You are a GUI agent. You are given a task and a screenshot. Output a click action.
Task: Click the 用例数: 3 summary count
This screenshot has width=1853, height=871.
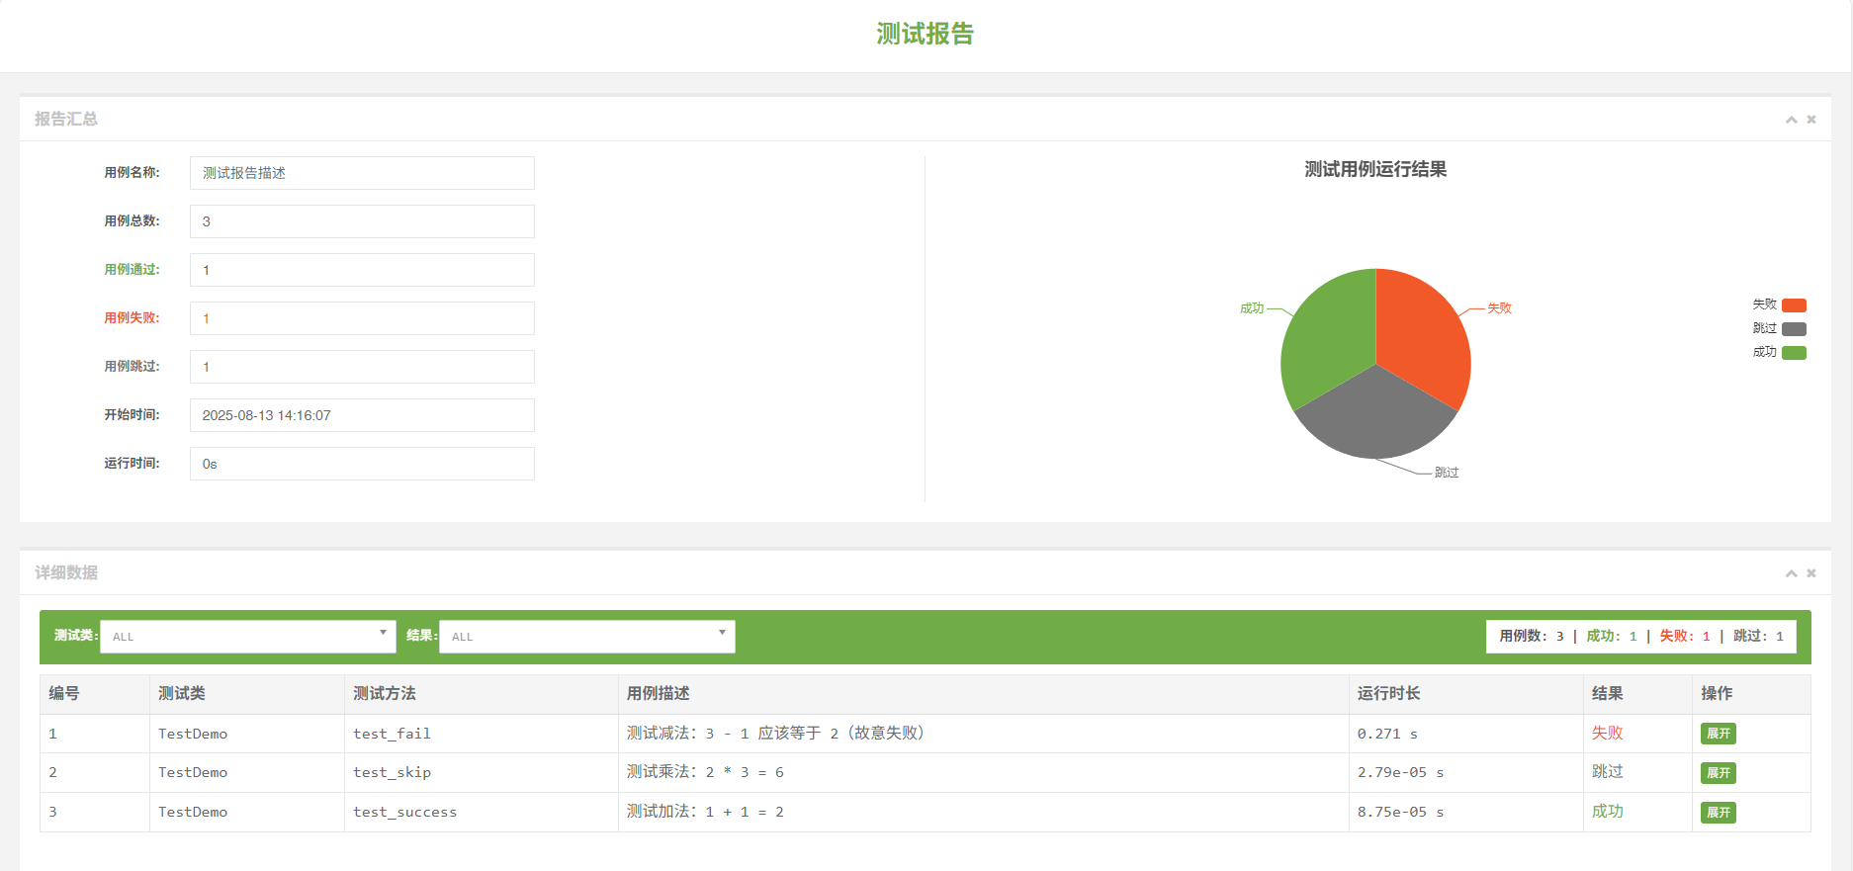1532,637
